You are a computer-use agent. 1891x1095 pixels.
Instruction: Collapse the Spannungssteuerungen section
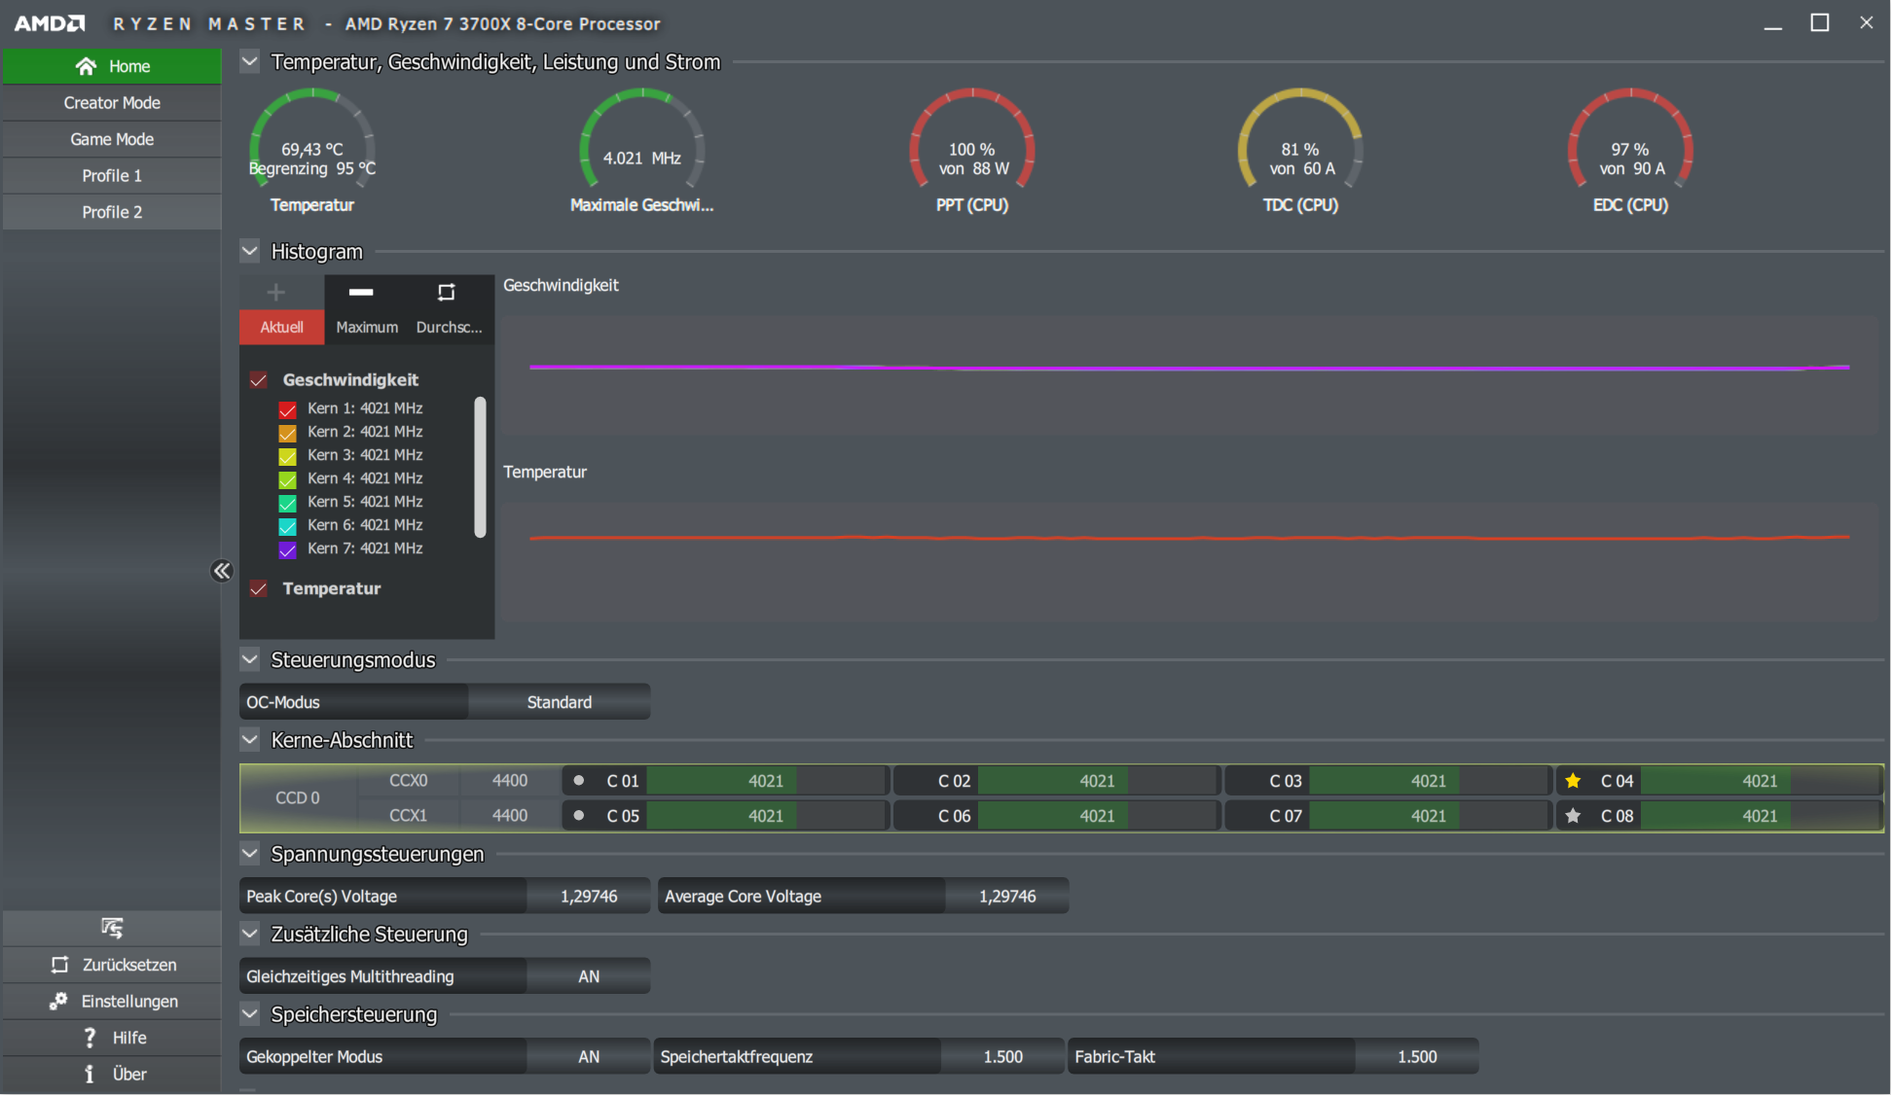click(250, 854)
